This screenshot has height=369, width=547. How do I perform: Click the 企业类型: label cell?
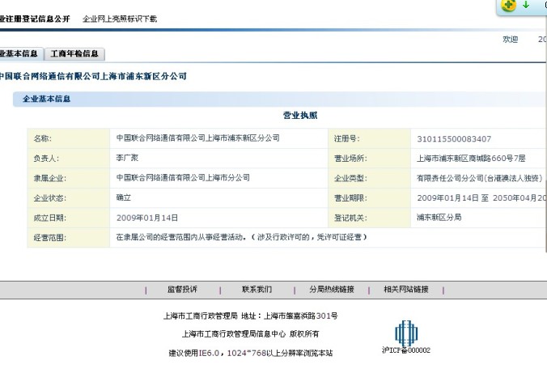point(370,178)
